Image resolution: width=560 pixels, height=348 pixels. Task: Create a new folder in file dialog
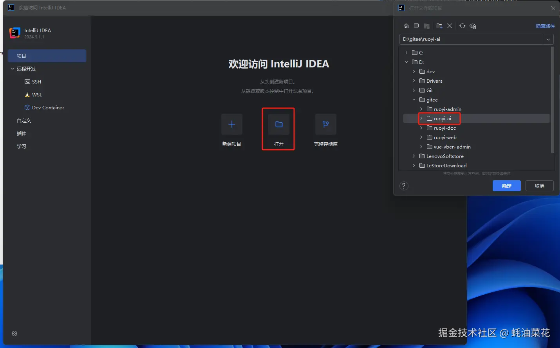pos(439,26)
